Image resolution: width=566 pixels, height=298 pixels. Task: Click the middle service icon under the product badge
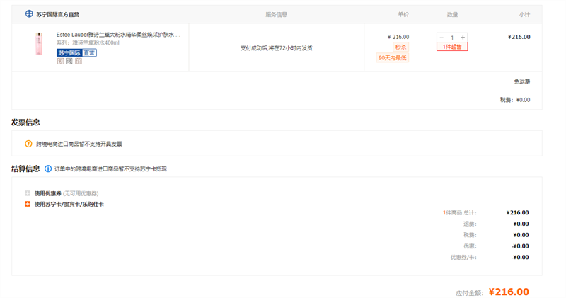pos(69,62)
